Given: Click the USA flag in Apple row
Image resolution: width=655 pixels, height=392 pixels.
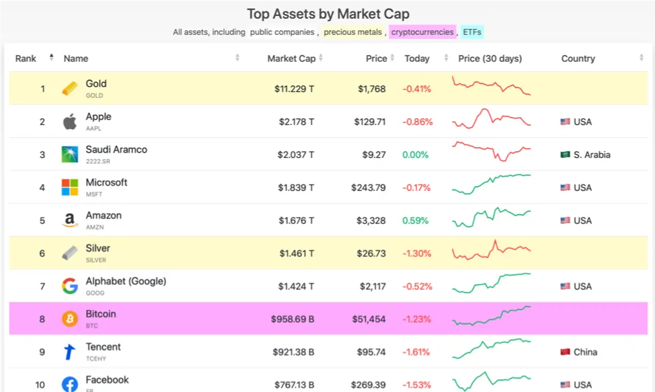Looking at the screenshot, I should (x=565, y=122).
